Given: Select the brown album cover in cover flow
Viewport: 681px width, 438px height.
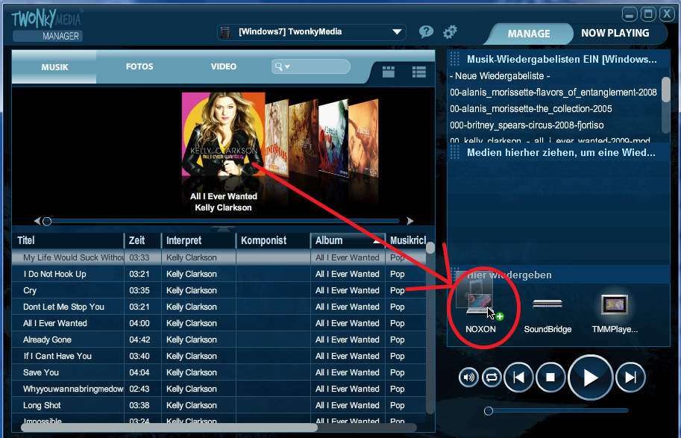Looking at the screenshot, I should (x=304, y=137).
